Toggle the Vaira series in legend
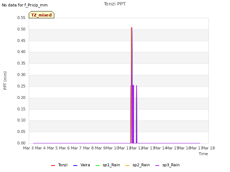This screenshot has width=230, height=172. coord(82,165)
